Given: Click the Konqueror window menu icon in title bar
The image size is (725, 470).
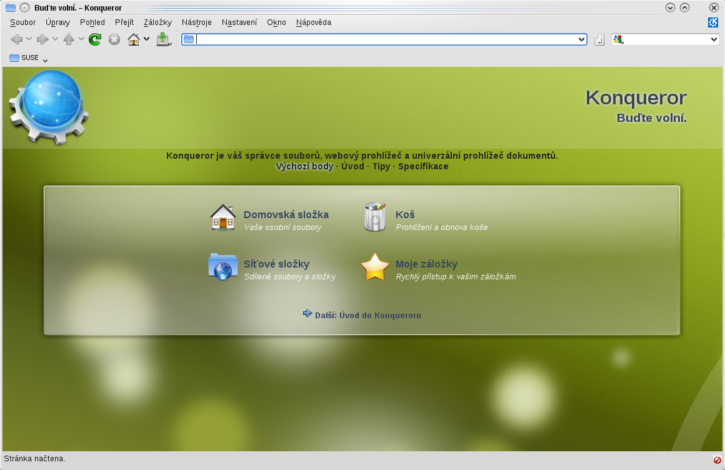Looking at the screenshot, I should pos(10,7).
